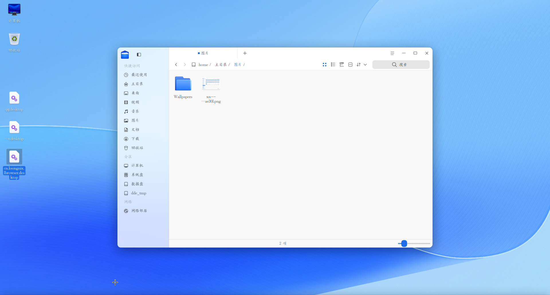Click the disk icon in the address bar
550x295 pixels.
pos(194,65)
